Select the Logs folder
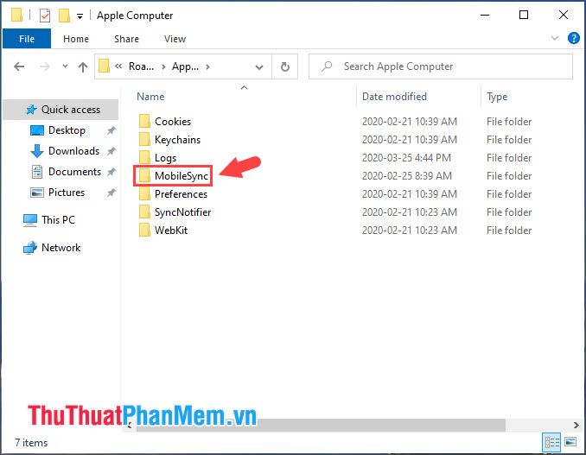The width and height of the screenshot is (586, 455). [x=165, y=158]
